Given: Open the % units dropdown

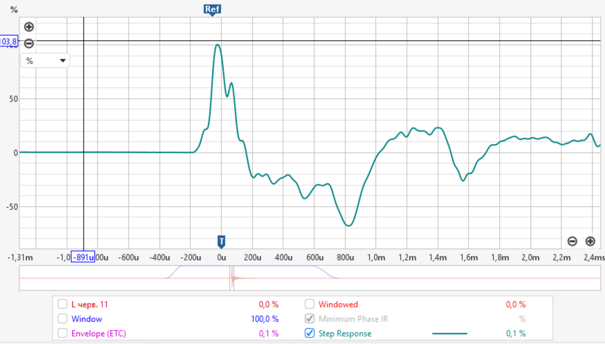Looking at the screenshot, I should [45, 61].
